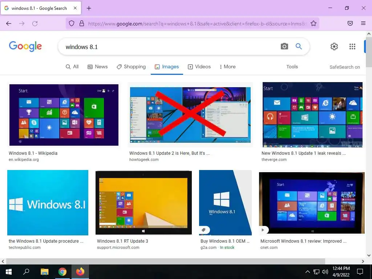Open 'Buy Windows 8.1 OEM' caption link
The image size is (372, 279).
225,241
